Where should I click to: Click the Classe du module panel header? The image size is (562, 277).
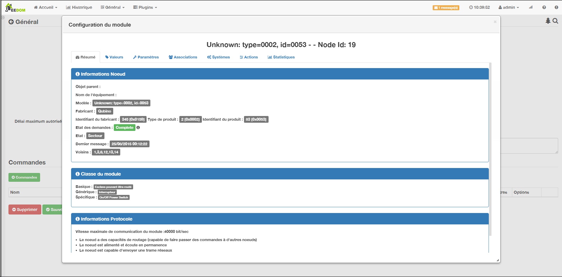click(x=280, y=174)
